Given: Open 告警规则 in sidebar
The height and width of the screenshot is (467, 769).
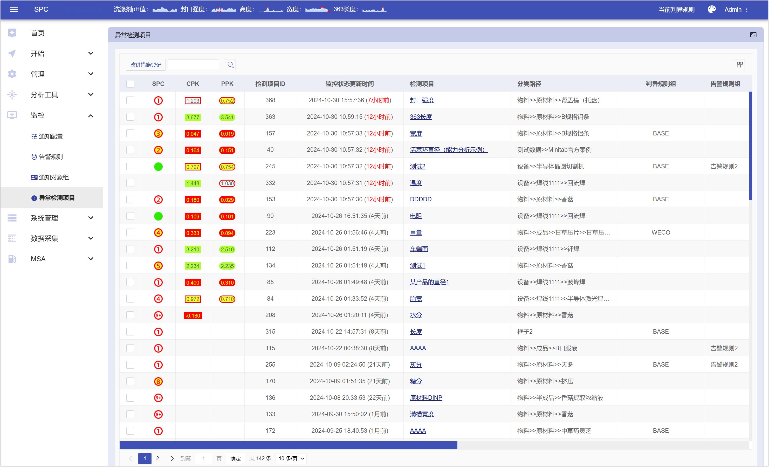Looking at the screenshot, I should click(x=52, y=157).
